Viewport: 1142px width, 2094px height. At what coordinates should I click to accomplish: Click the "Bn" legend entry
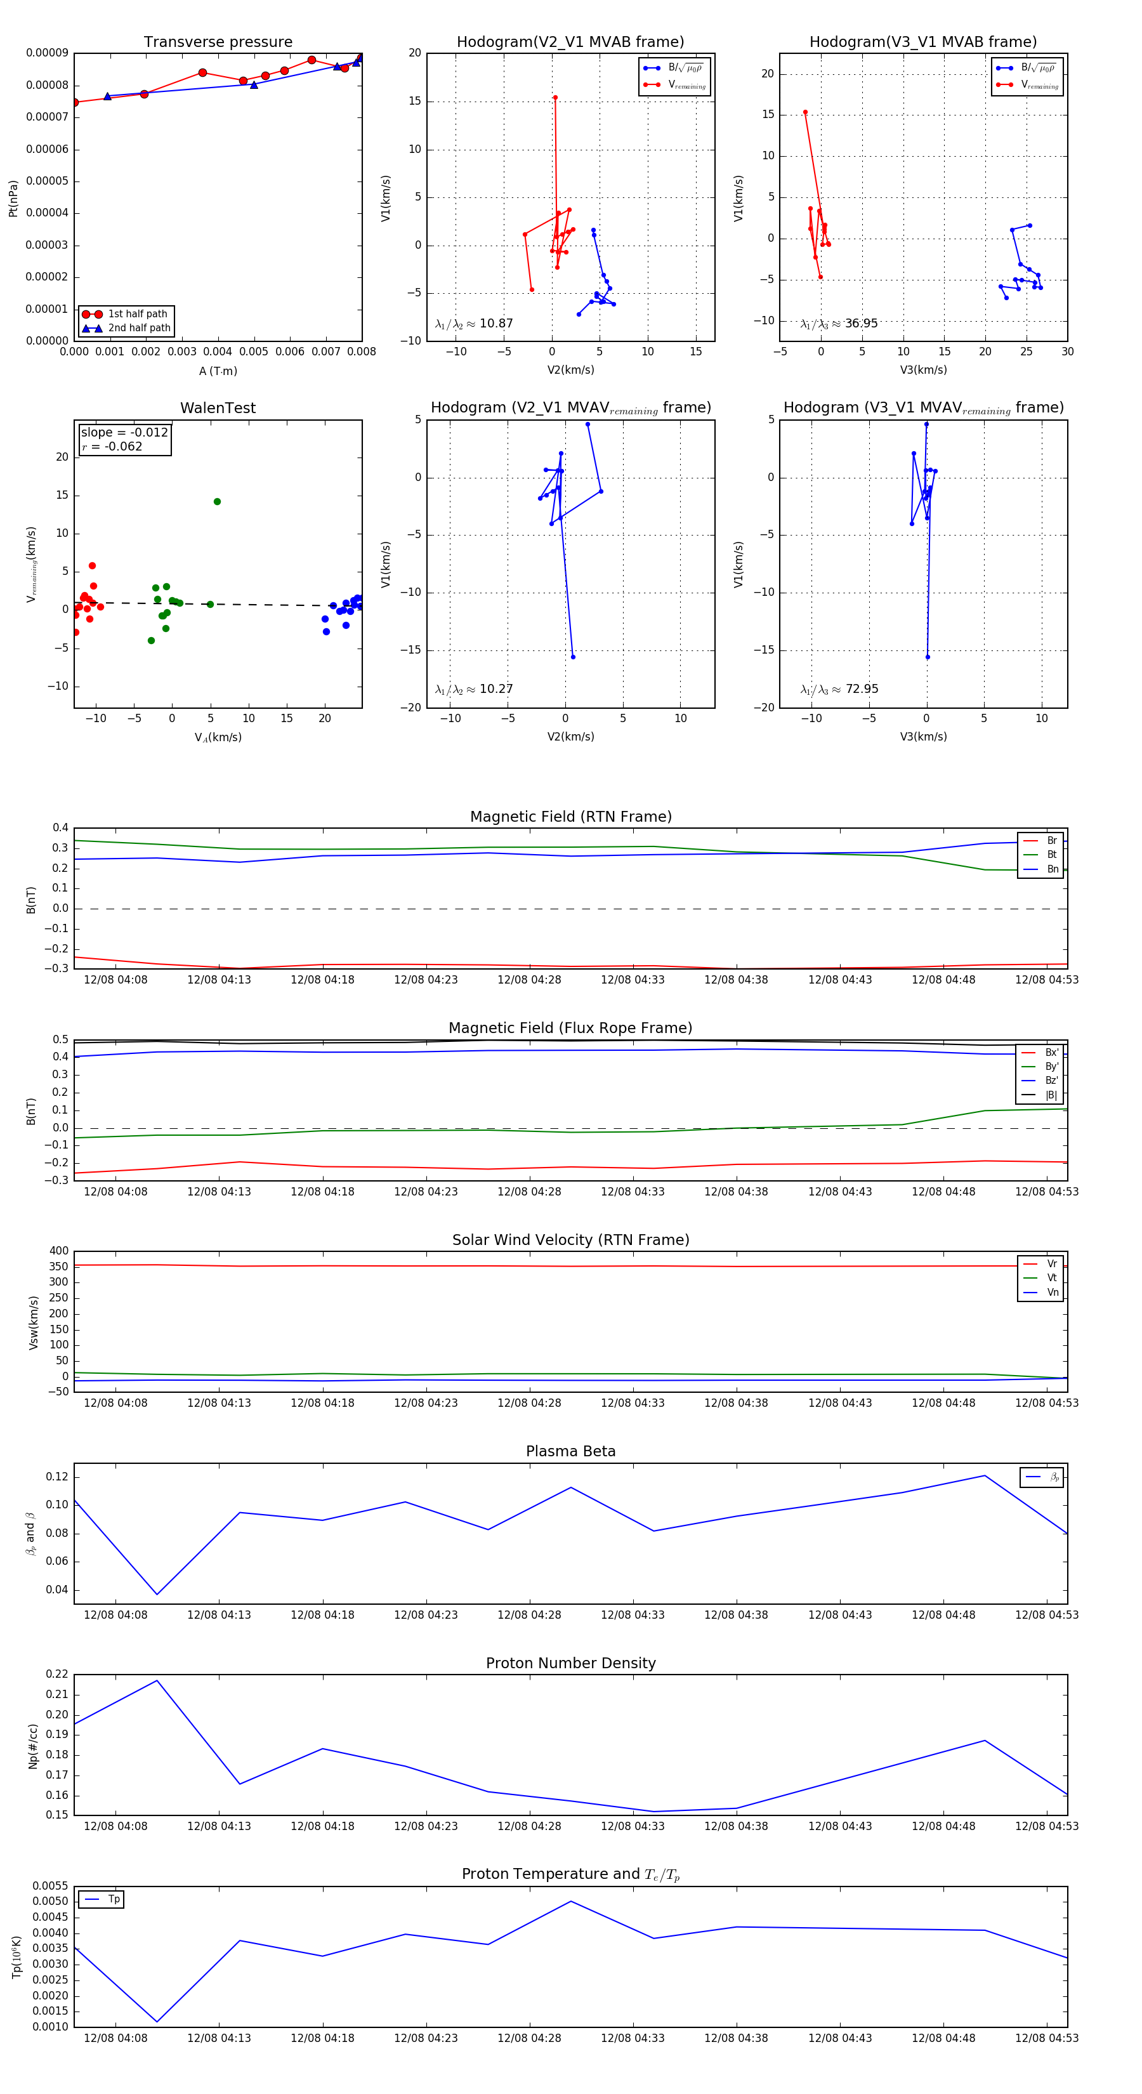click(x=1040, y=869)
